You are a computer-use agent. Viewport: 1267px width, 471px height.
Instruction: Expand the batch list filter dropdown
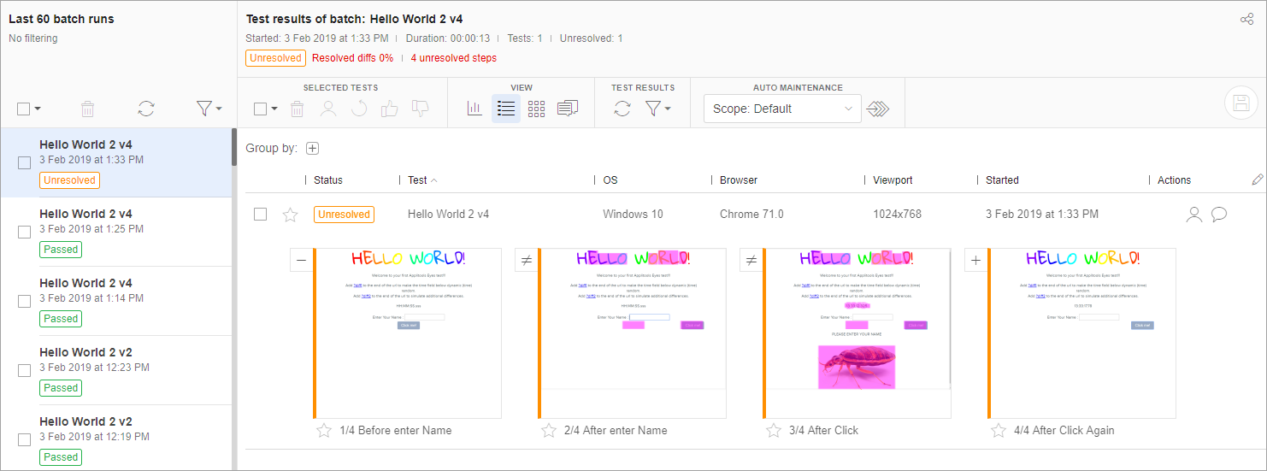(x=209, y=109)
